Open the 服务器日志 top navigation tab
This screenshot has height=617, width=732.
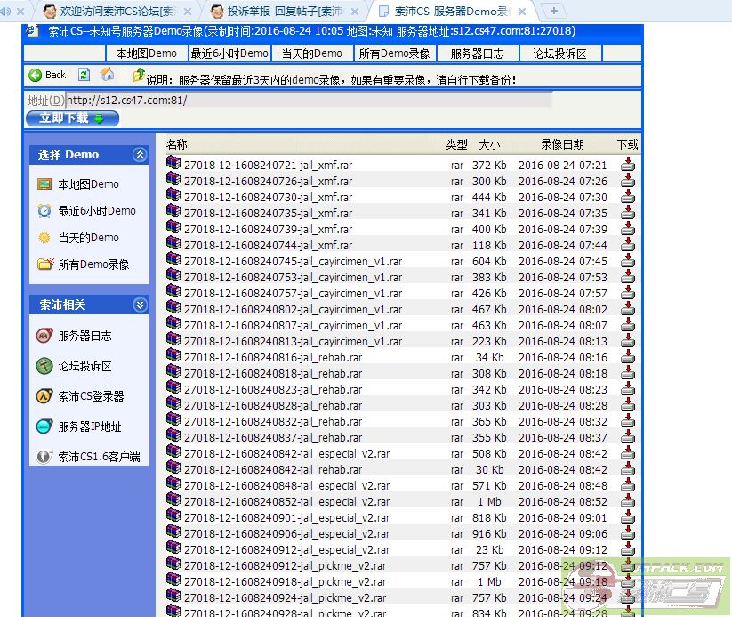coord(477,53)
